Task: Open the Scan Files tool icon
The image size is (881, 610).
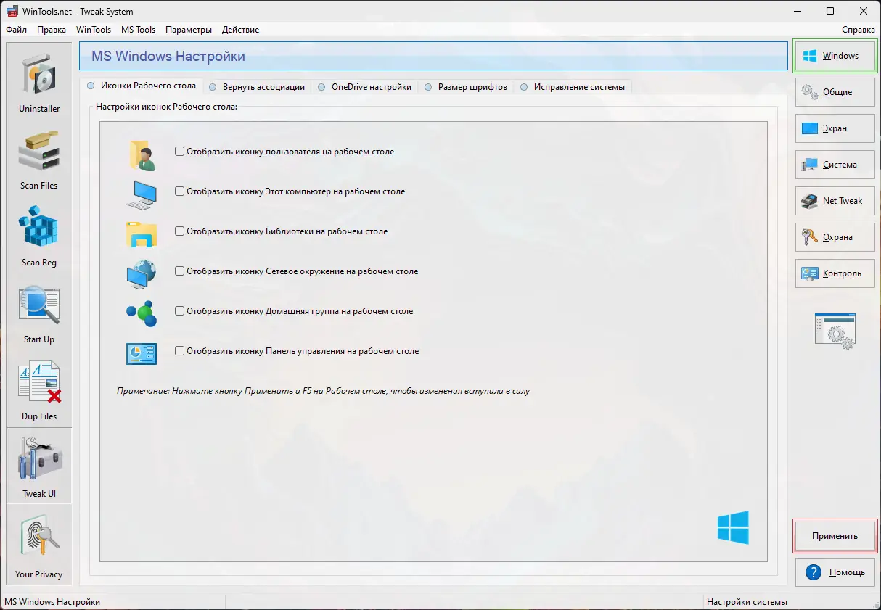Action: 39,151
